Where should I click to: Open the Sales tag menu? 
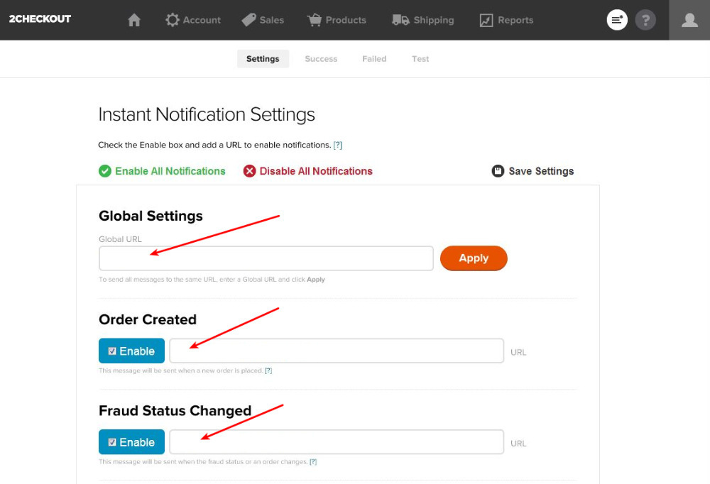point(263,20)
